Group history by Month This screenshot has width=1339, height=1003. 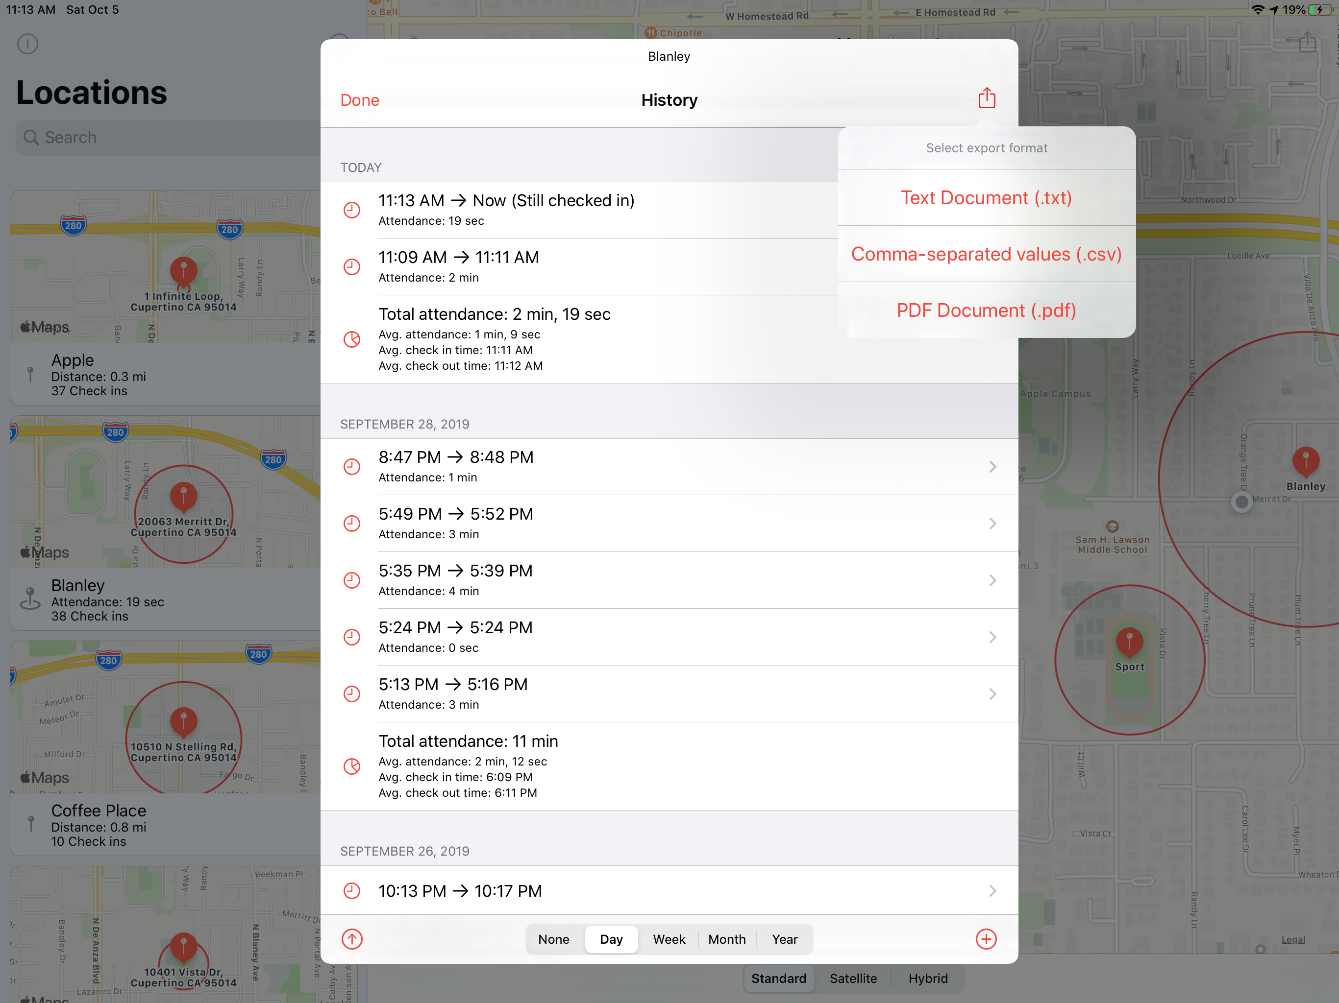click(x=726, y=939)
